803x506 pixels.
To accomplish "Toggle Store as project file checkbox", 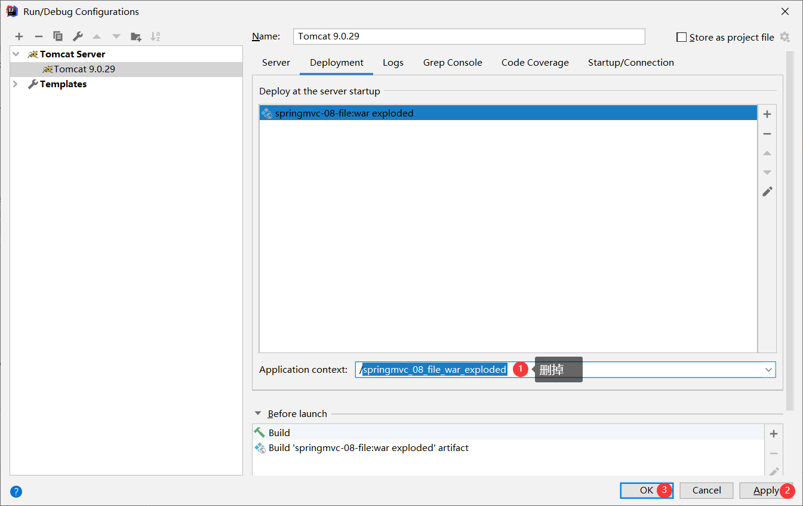I will click(x=682, y=37).
